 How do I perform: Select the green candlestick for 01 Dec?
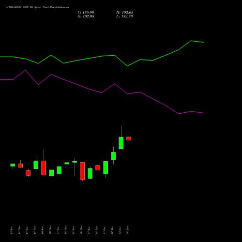106,167
